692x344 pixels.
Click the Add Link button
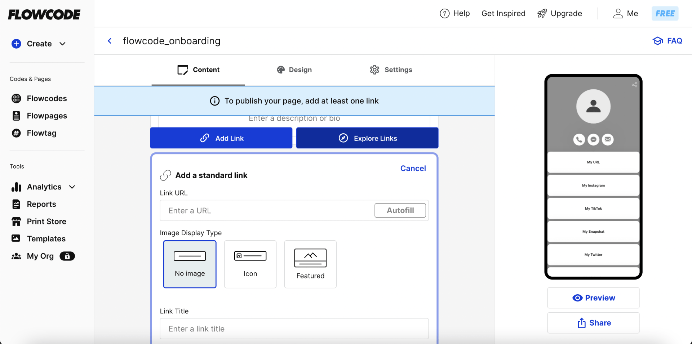pyautogui.click(x=221, y=138)
